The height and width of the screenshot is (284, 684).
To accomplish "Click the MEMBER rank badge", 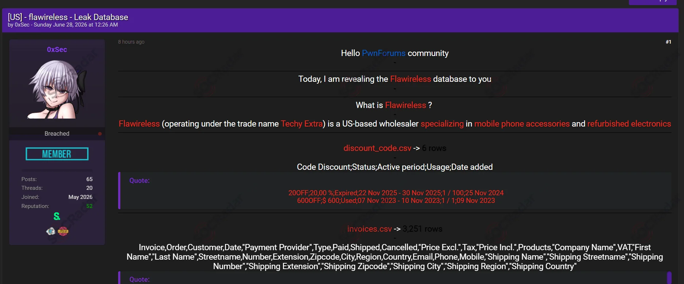I will pyautogui.click(x=57, y=154).
